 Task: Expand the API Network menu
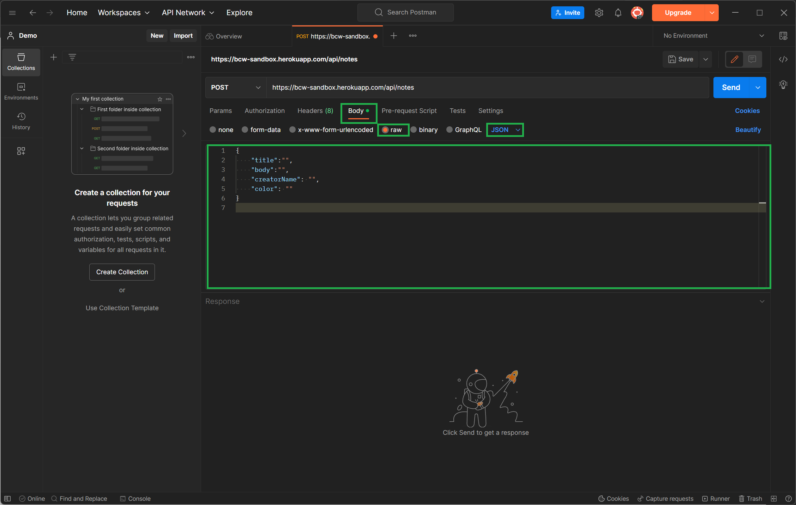coord(188,13)
